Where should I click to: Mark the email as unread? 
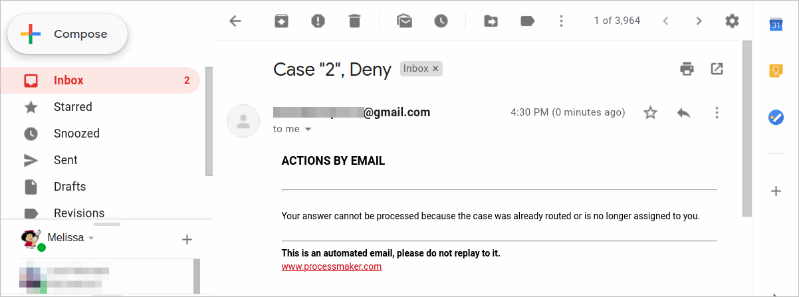(404, 21)
